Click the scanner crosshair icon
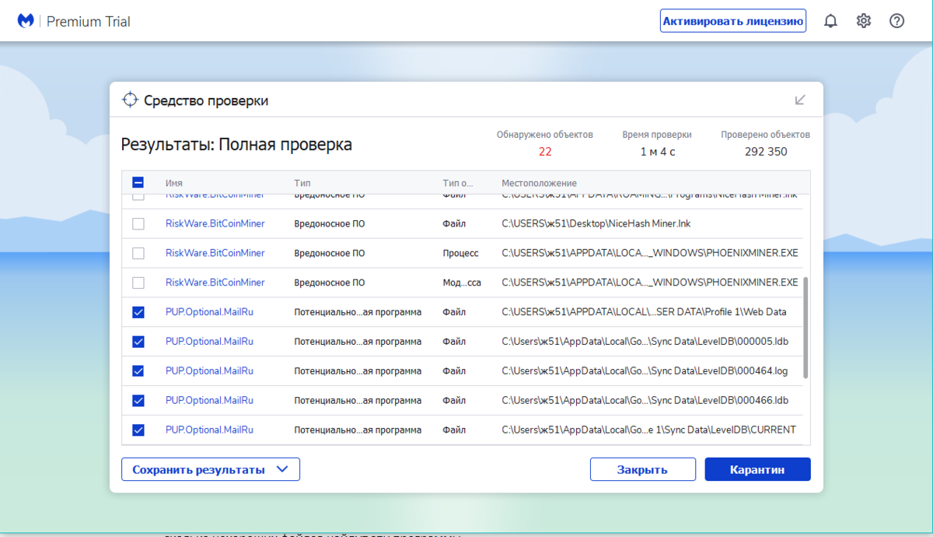This screenshot has height=537, width=933. [x=130, y=100]
